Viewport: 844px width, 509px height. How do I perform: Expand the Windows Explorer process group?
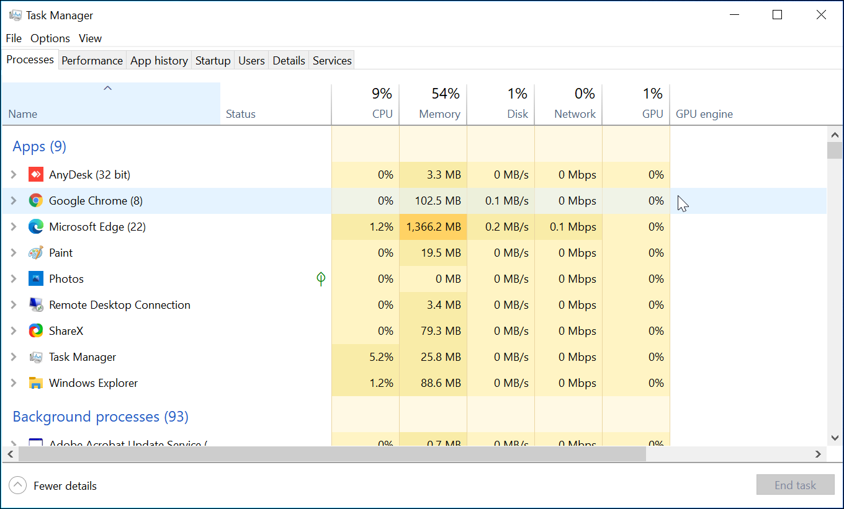point(14,383)
